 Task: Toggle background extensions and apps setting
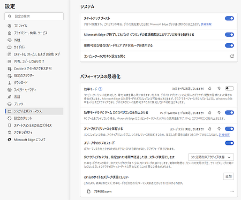[229, 35]
